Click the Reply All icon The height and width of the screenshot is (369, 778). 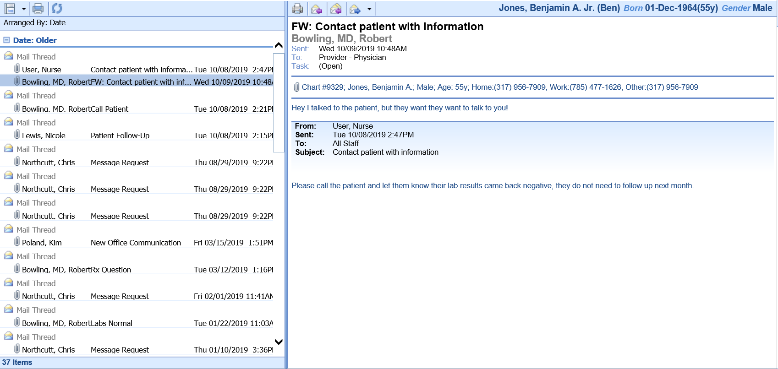[336, 9]
